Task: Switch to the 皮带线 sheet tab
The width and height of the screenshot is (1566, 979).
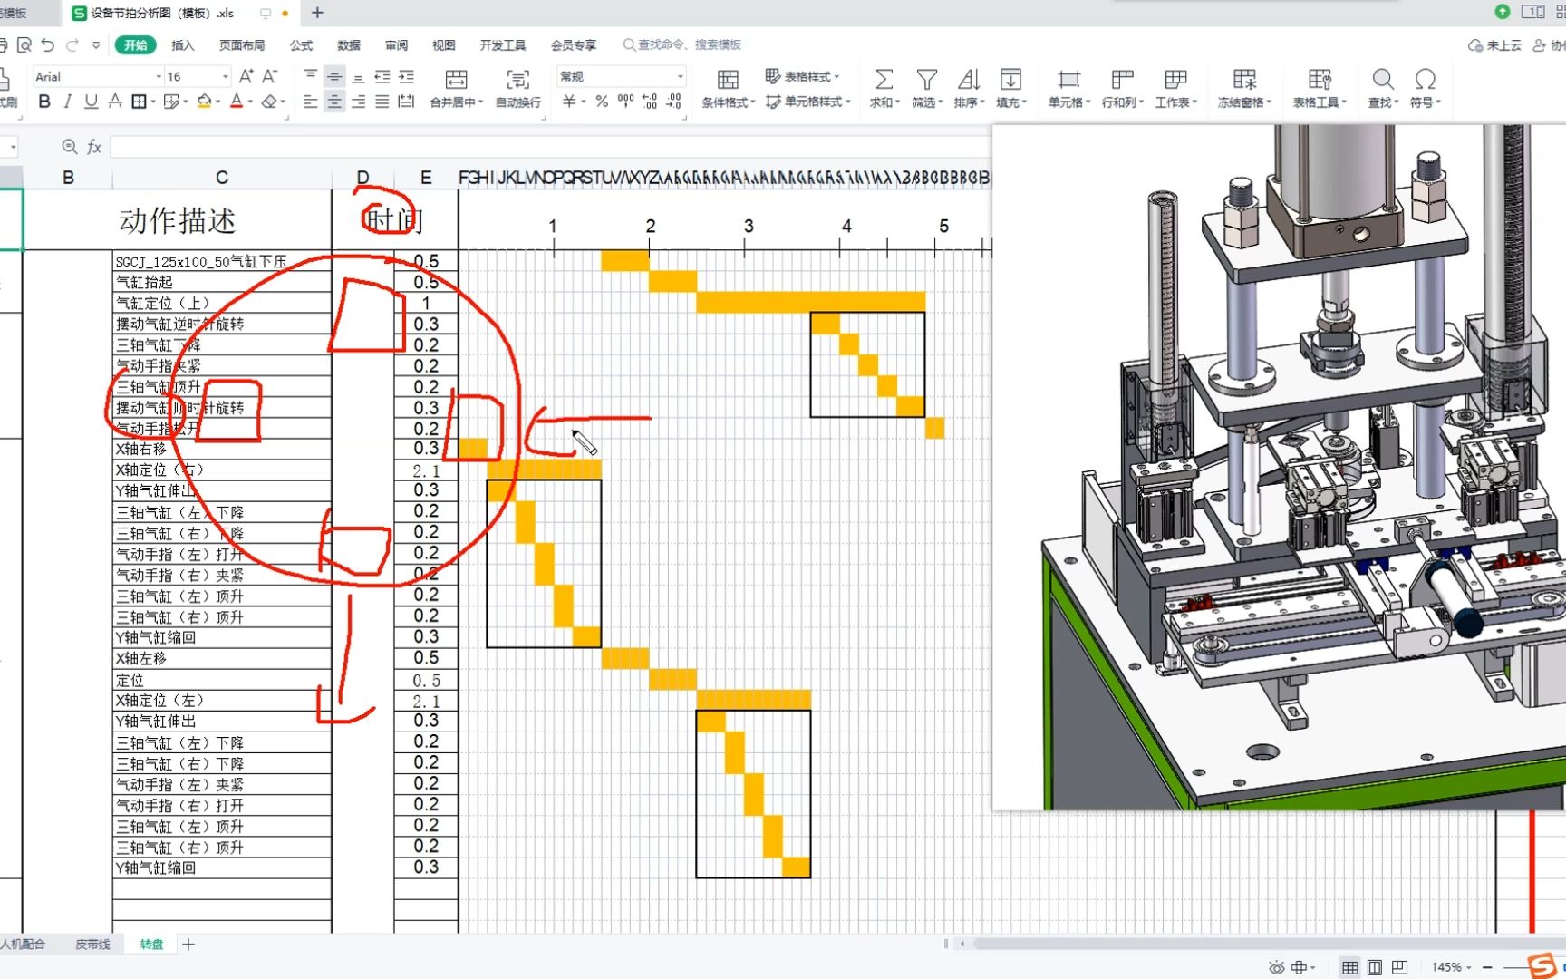Action: click(92, 945)
